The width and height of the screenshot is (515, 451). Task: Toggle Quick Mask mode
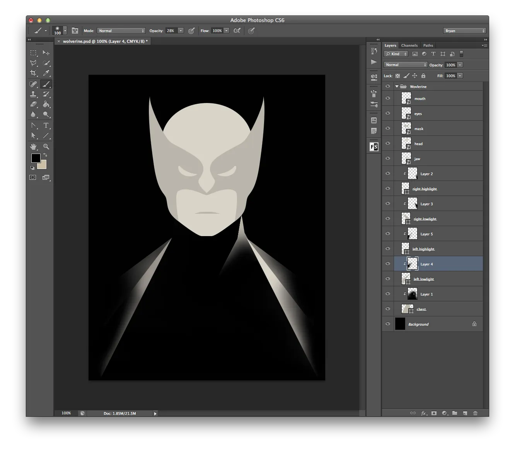(x=33, y=177)
